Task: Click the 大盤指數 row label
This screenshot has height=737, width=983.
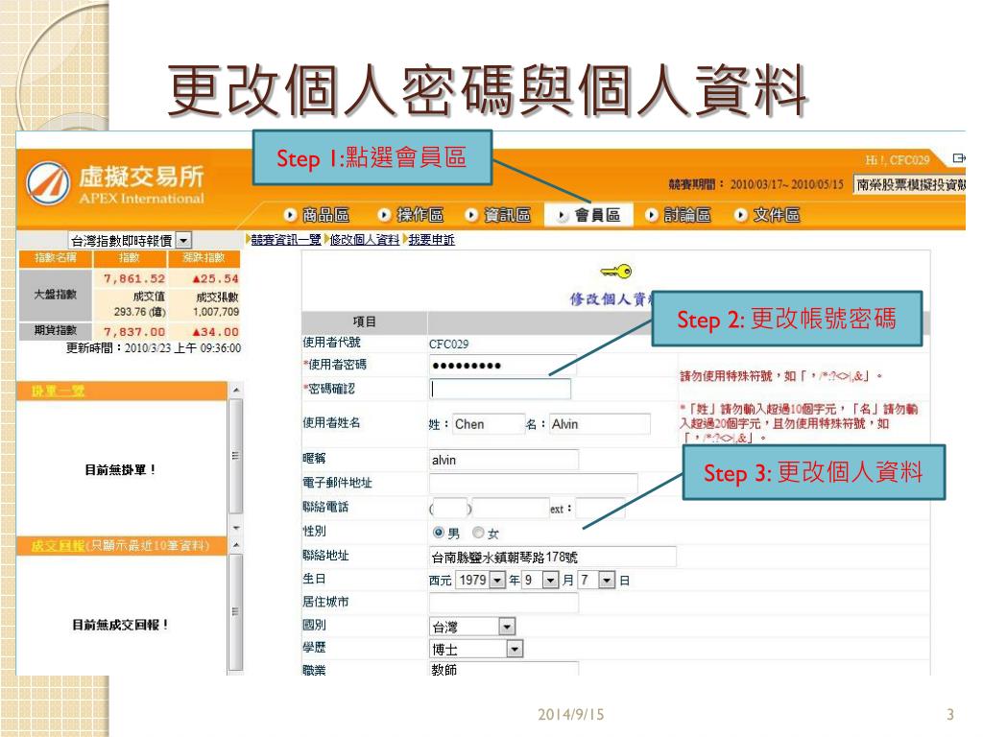Action: (55, 295)
